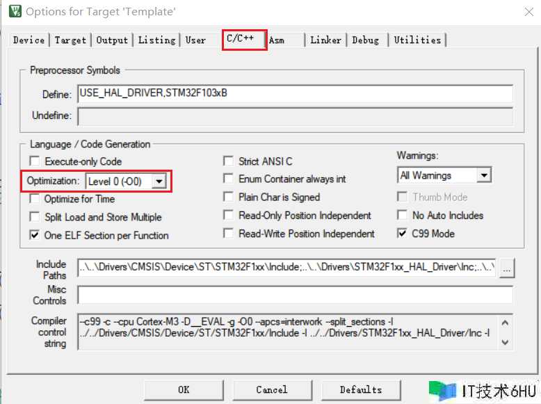Go to the Target tab
The width and height of the screenshot is (541, 404).
[70, 40]
